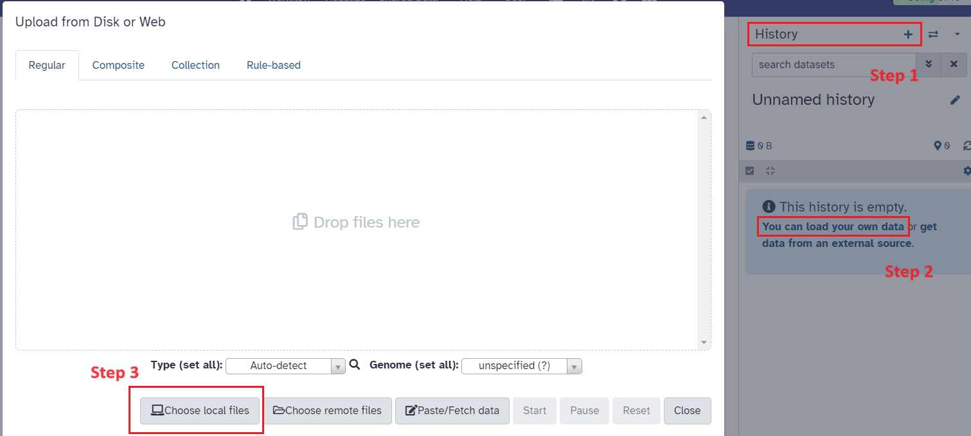Expand advanced search with the double chevron
The height and width of the screenshot is (436, 971).
coord(928,64)
